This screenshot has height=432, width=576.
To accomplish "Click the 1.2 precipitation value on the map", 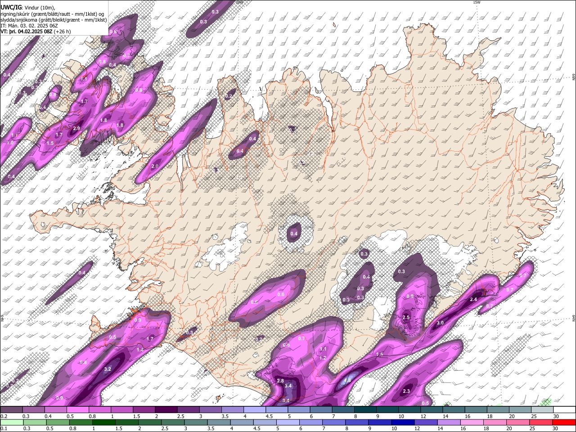I will point(323,358).
